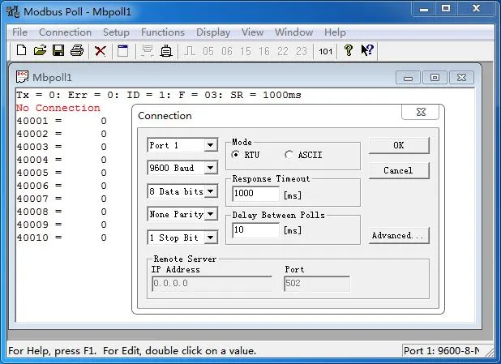Click the red No Connection status text
501x364 pixels.
58,108
